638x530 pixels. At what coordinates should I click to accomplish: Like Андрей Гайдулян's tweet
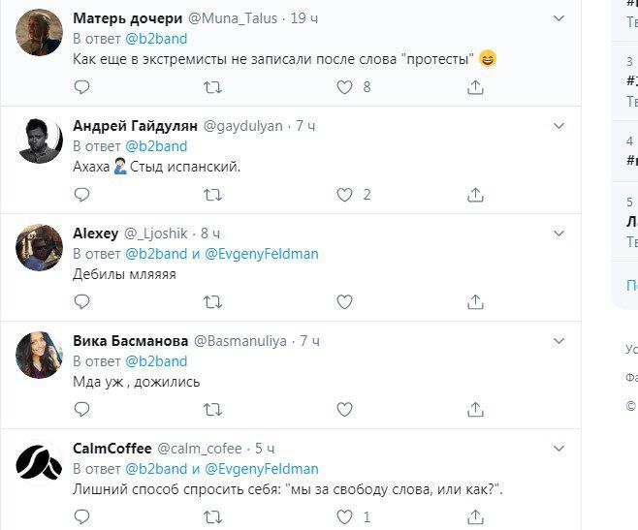(x=344, y=195)
